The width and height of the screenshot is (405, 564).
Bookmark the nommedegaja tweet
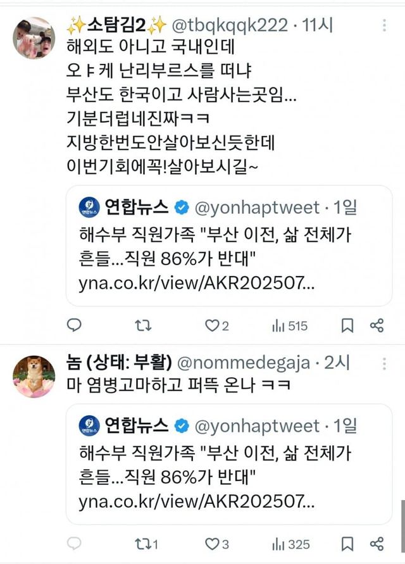[347, 543]
